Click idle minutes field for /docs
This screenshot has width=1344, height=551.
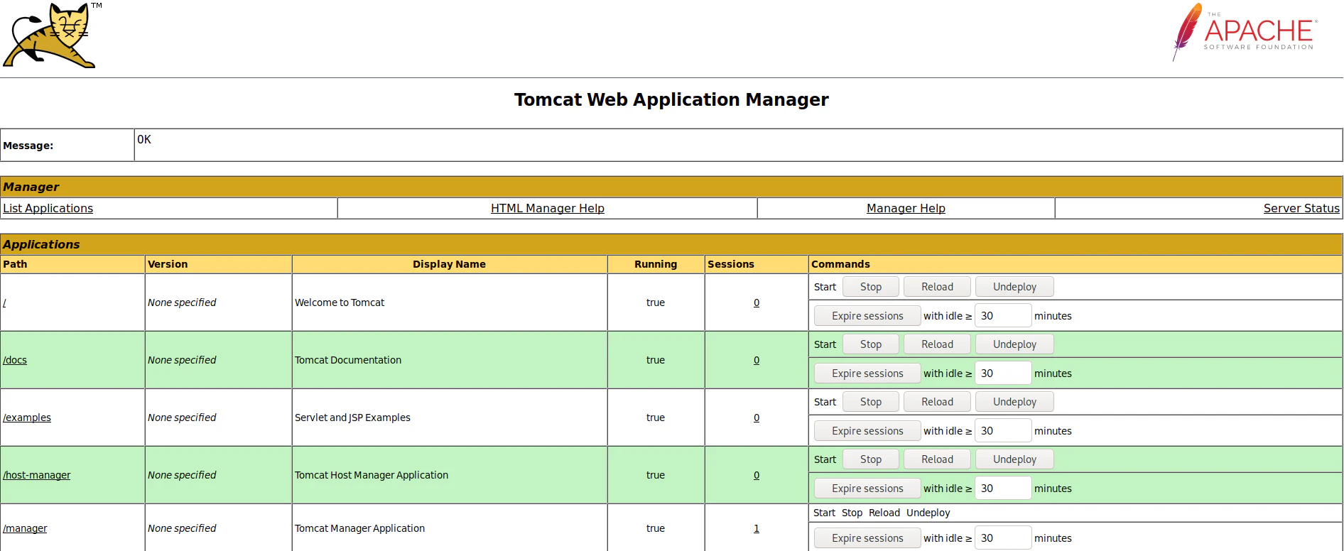(x=1003, y=373)
